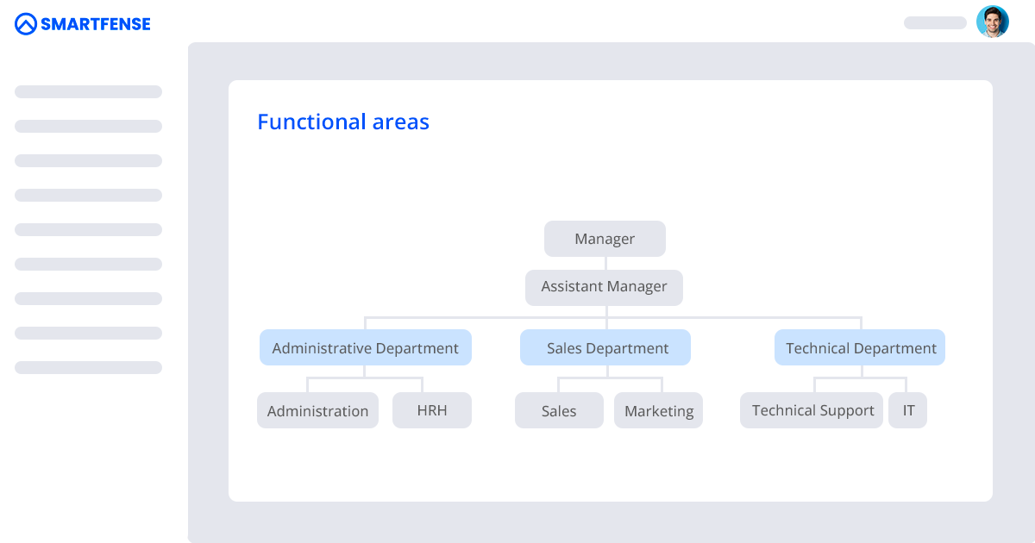
Task: Select the Technical Support node
Action: tap(812, 410)
